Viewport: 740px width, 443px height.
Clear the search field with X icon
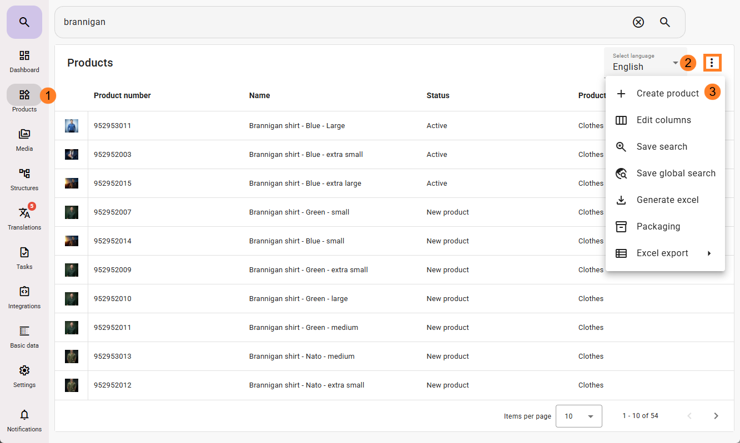click(638, 22)
